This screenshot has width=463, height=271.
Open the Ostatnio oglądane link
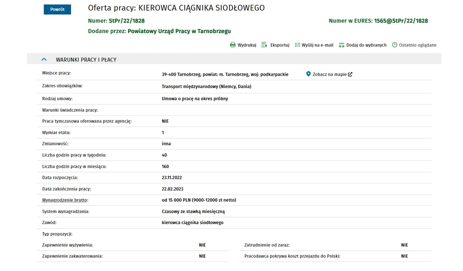(418, 45)
